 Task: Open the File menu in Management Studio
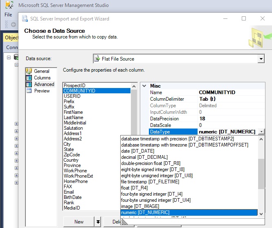pos(8,15)
